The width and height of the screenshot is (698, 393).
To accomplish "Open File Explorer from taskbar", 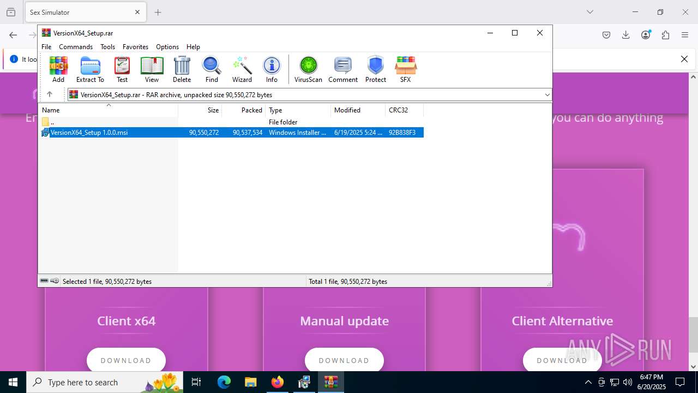I will tap(250, 382).
